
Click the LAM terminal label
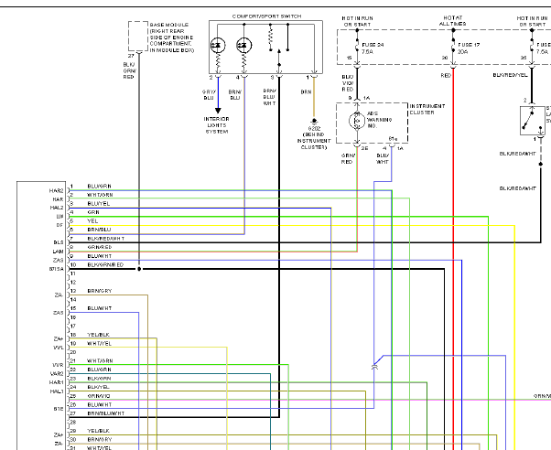point(58,252)
